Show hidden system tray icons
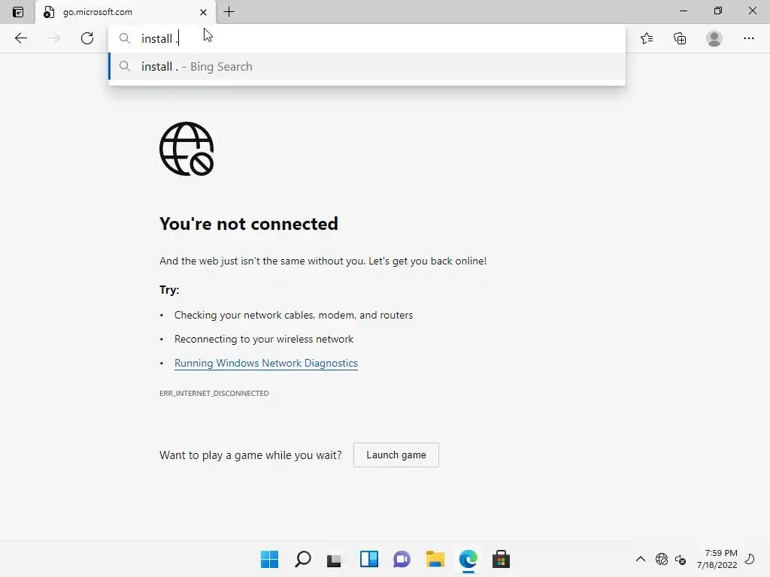The width and height of the screenshot is (770, 577). 641,559
